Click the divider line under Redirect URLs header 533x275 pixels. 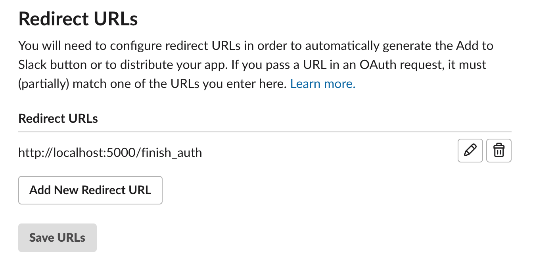point(265,131)
